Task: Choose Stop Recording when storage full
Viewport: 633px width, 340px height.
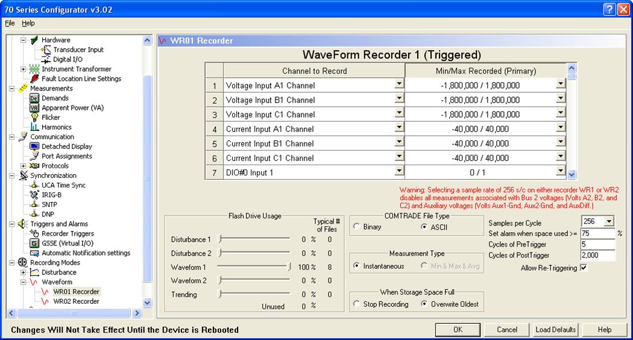Action: 356,304
